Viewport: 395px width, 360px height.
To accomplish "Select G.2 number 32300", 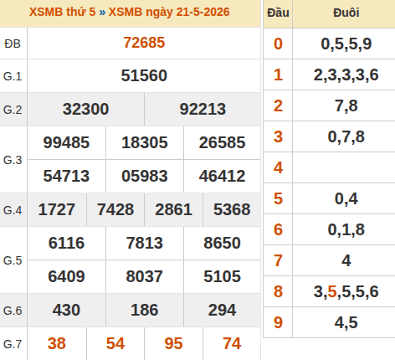I will tap(85, 109).
